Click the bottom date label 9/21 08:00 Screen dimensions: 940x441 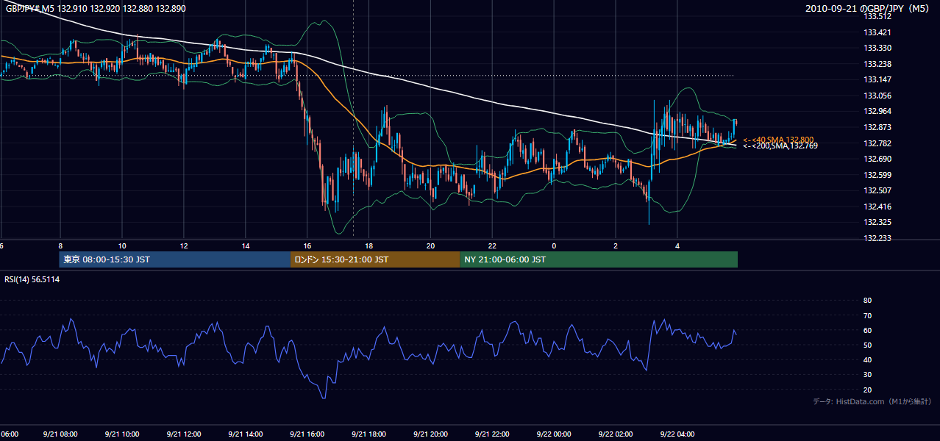click(x=60, y=434)
